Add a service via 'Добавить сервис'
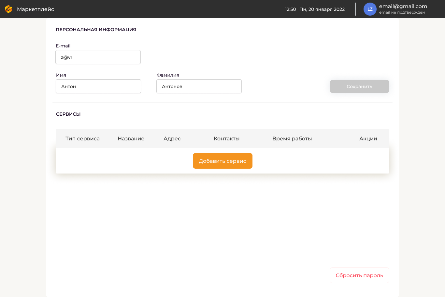This screenshot has height=297, width=445. (x=223, y=161)
